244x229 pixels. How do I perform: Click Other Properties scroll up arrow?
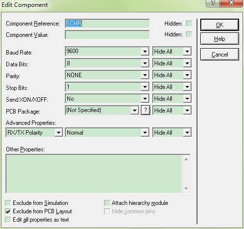(x=186, y=159)
